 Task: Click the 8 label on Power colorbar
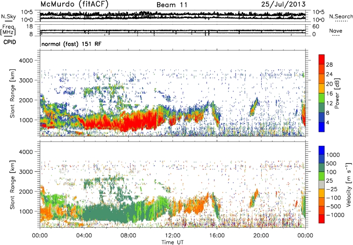coord(328,113)
